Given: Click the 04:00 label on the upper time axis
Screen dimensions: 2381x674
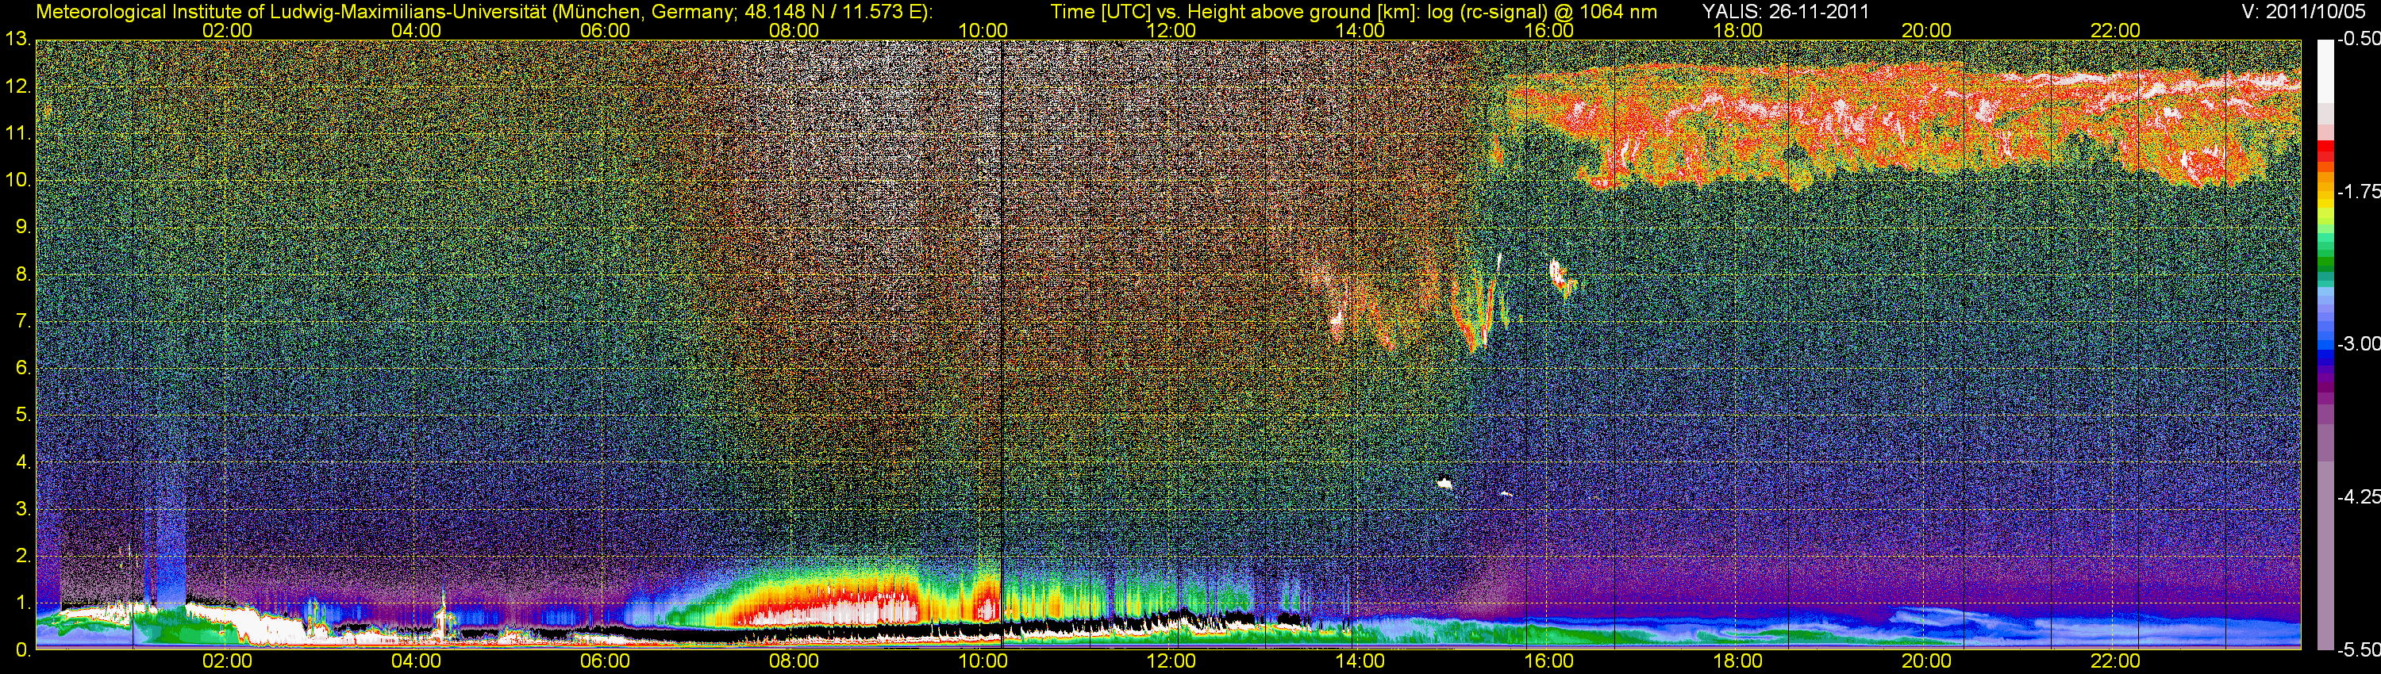Looking at the screenshot, I should 416,30.
